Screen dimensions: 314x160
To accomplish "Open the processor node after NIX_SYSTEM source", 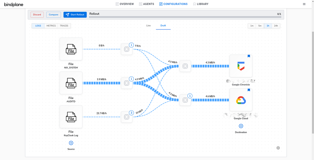I will [x=127, y=49].
